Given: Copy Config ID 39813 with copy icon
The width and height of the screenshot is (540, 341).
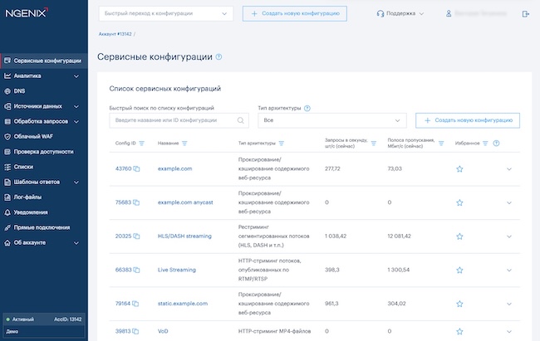Looking at the screenshot, I should tap(135, 331).
